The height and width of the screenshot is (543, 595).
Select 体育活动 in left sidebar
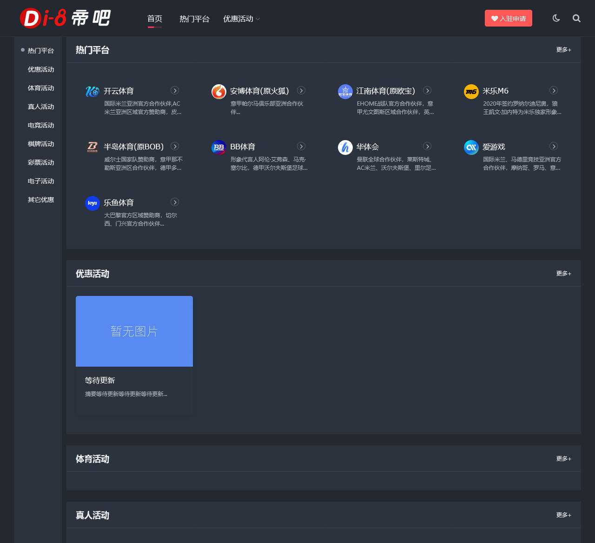[x=40, y=88]
